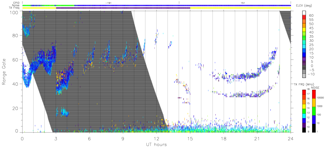Select the CPID label above the plot
This screenshot has width=327, height=150.
point(16,3)
